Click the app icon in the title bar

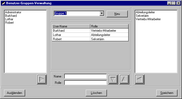[x=3, y=3]
